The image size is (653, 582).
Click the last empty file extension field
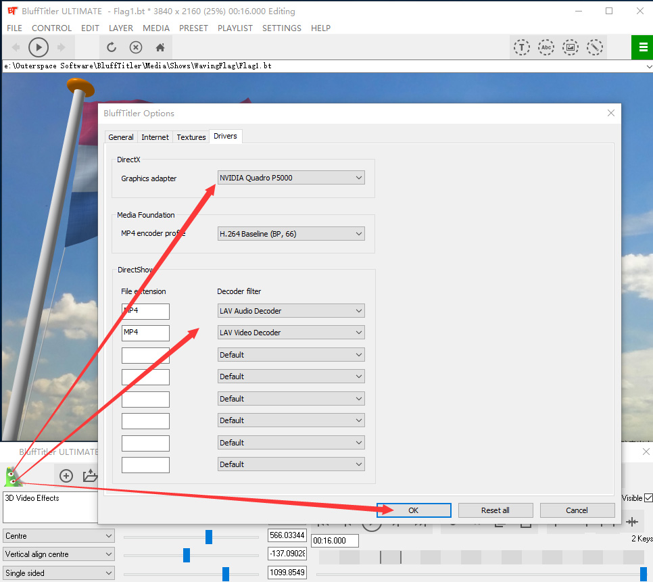click(x=145, y=464)
